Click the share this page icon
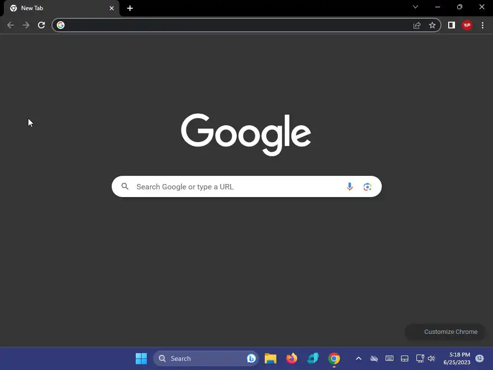 tap(417, 25)
